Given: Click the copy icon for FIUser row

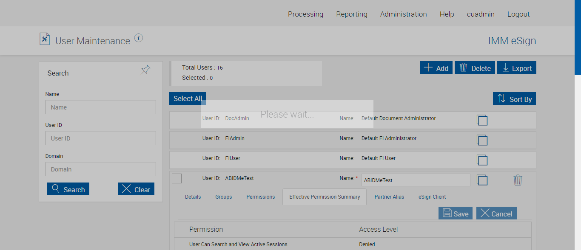Looking at the screenshot, I should pos(482,160).
